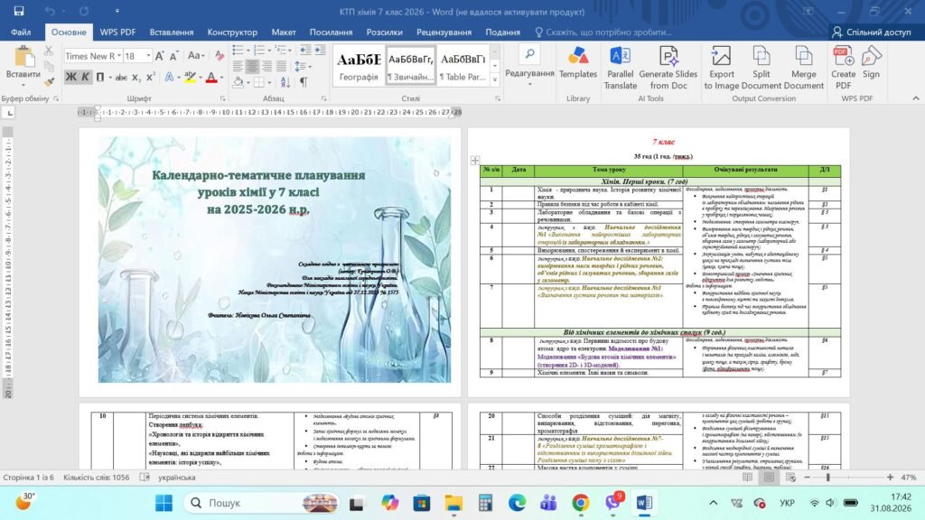Switch to the Рецензування tab

[444, 32]
